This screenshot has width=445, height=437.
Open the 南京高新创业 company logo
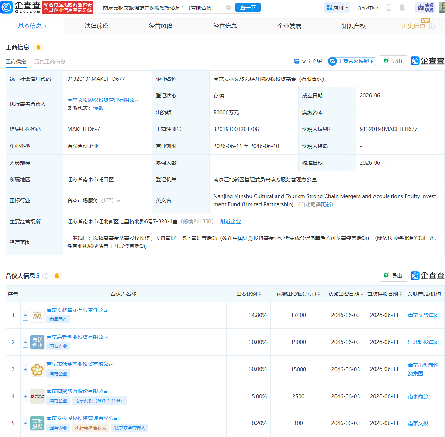coord(37,342)
